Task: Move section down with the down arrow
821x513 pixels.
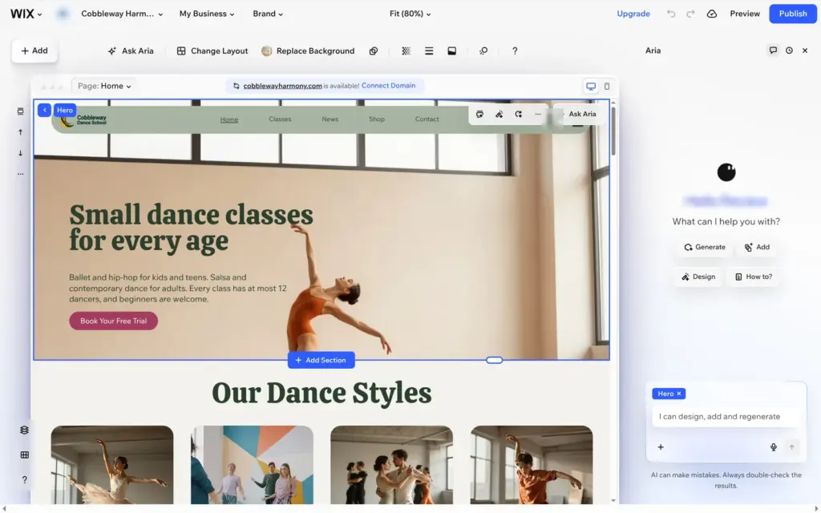Action: (x=20, y=153)
